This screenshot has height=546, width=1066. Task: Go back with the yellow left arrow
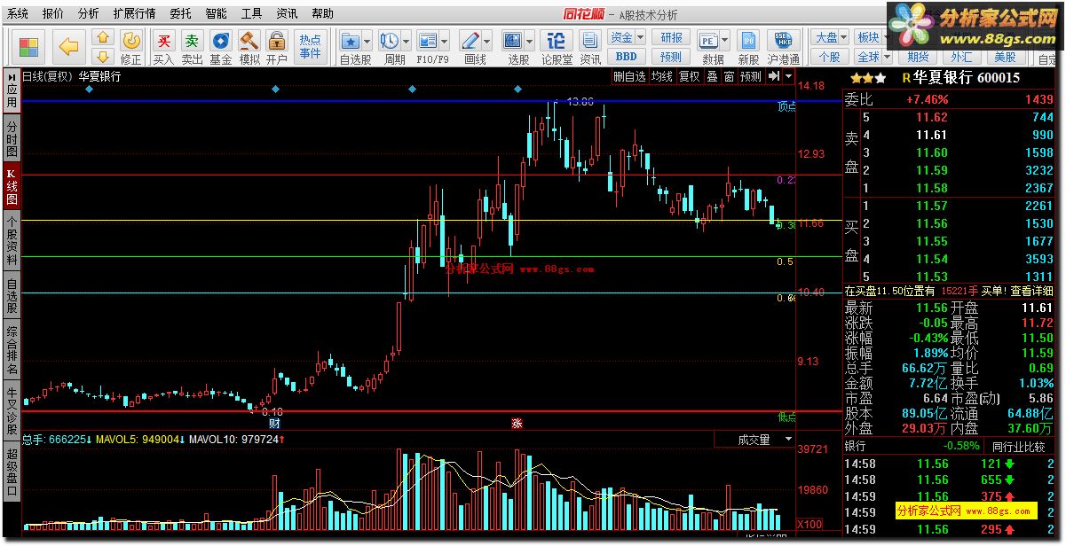68,47
